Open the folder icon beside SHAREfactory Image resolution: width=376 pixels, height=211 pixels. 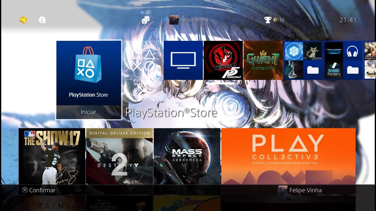click(352, 70)
